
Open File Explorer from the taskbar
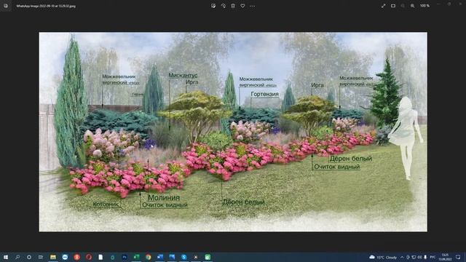[x=53, y=257]
